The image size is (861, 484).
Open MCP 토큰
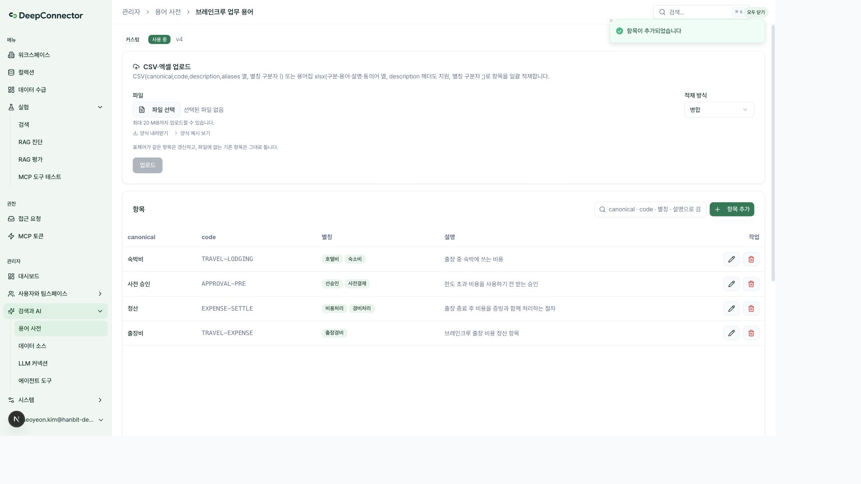click(55, 236)
